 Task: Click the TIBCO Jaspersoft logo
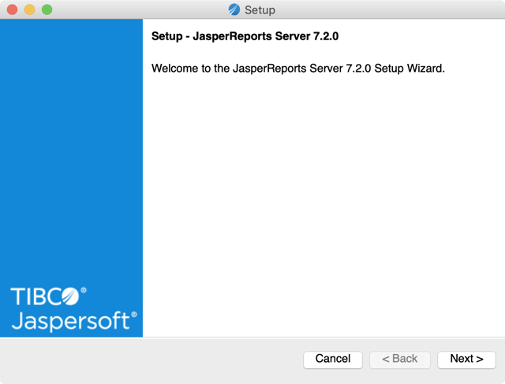(73, 308)
